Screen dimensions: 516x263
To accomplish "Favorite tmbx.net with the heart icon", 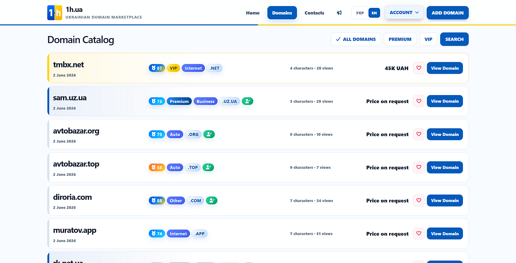I will (419, 68).
